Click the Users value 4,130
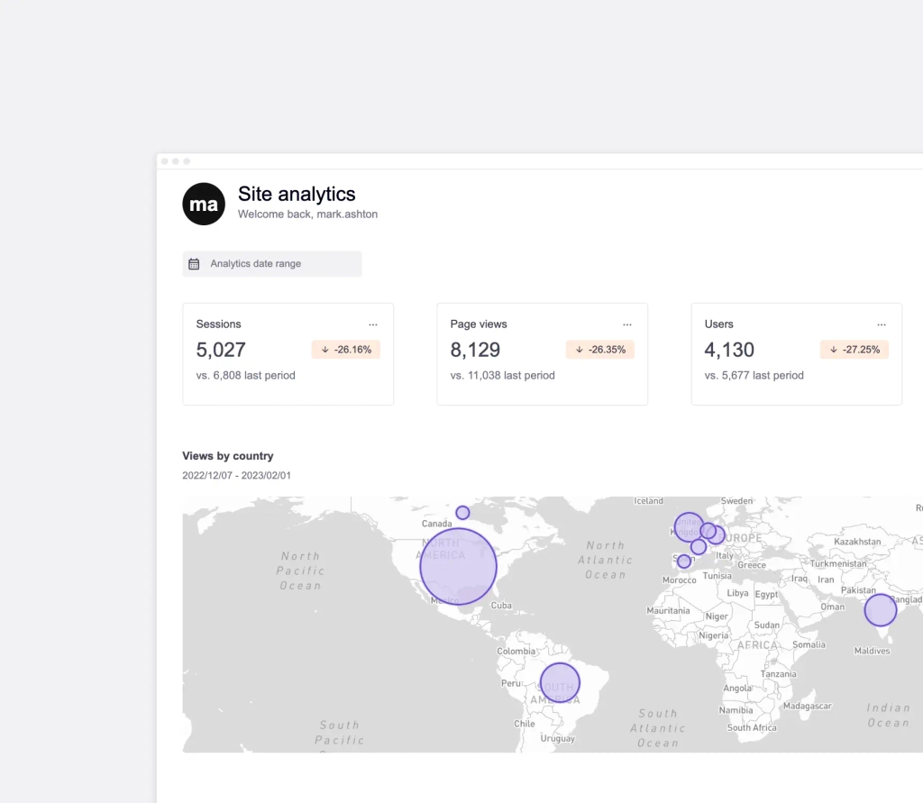The width and height of the screenshot is (923, 803). point(729,350)
